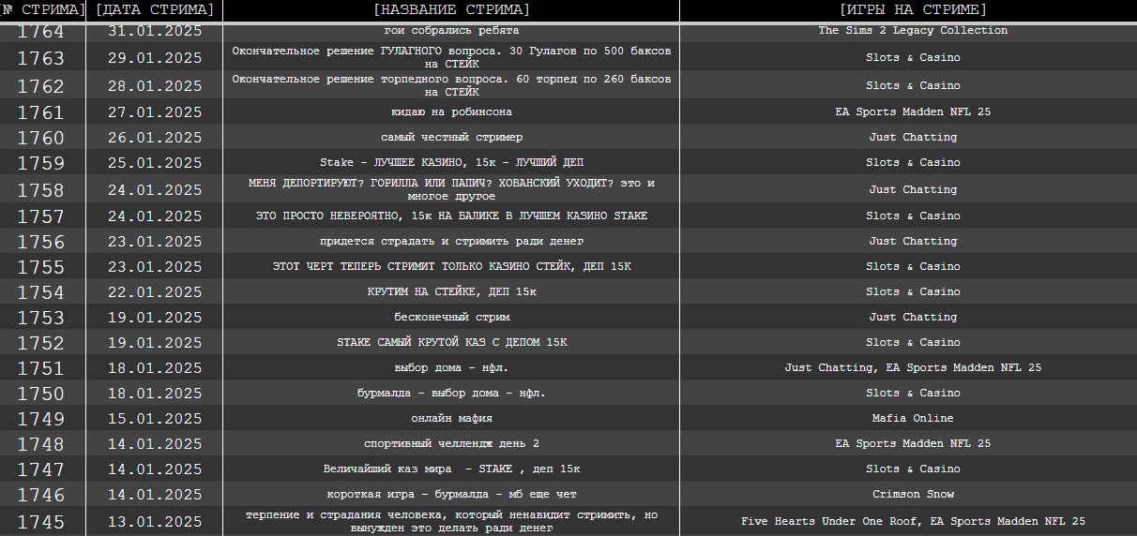The image size is (1137, 536).
Task: Click the '№ СТРИМА' column header
Action: pyautogui.click(x=41, y=9)
